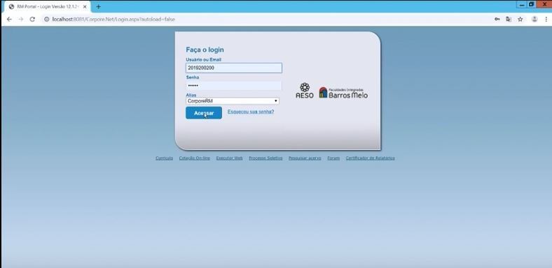The height and width of the screenshot is (268, 552).
Task: Click the address bar URL
Action: point(113,20)
